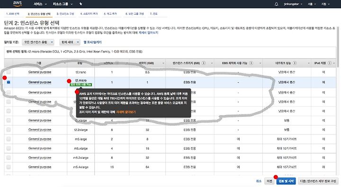Click General purpose in t2.2xlarge row
Screen dimensions: 341x187
click(x=40, y=130)
